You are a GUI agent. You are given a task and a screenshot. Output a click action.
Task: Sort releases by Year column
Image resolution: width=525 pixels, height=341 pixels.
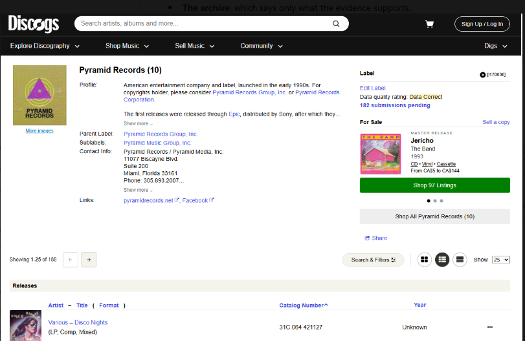click(420, 305)
